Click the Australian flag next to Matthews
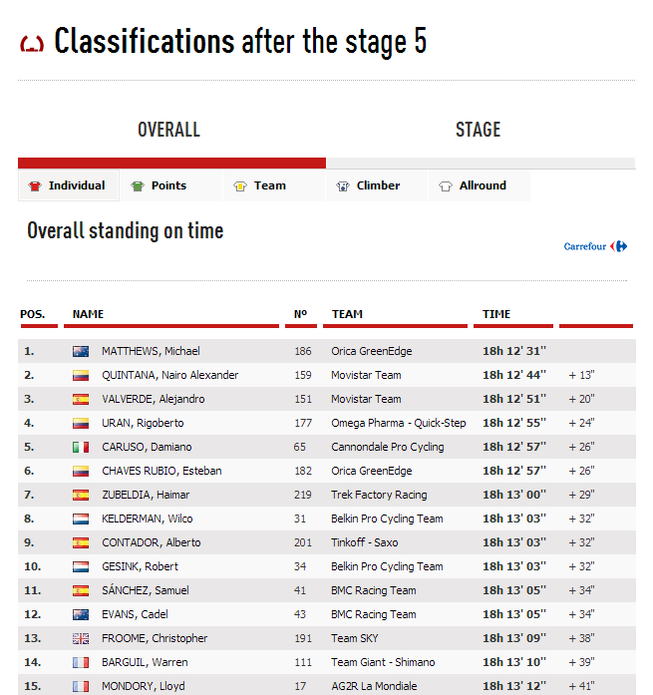653x695 pixels. point(81,351)
